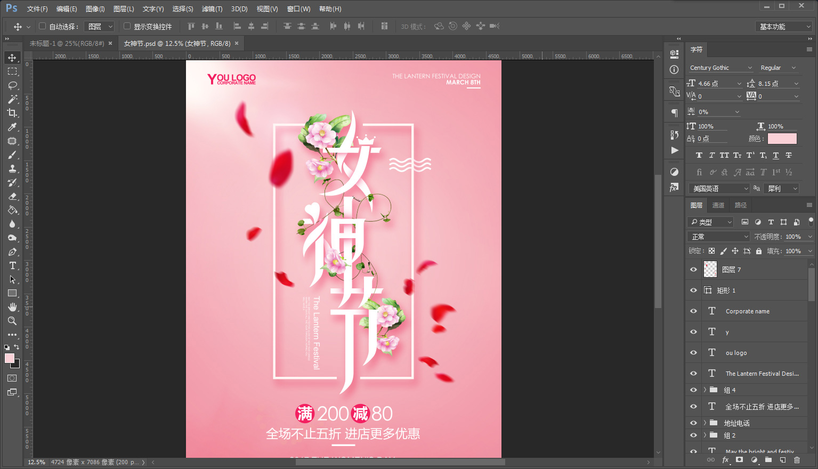The image size is (818, 469).
Task: Delete layer with trash icon
Action: click(x=797, y=459)
